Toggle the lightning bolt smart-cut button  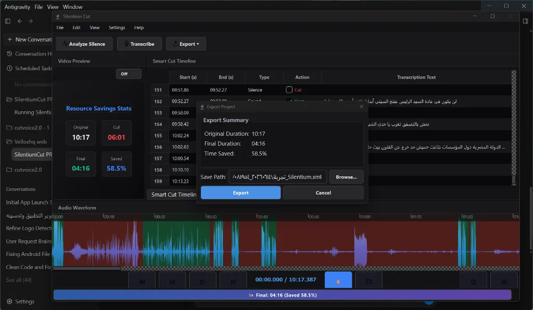tap(338, 281)
